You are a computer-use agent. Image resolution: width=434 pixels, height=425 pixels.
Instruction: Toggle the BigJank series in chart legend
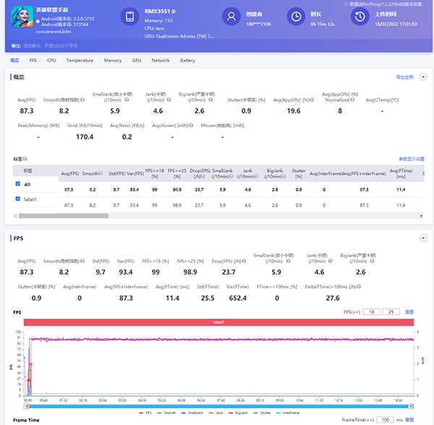click(238, 411)
